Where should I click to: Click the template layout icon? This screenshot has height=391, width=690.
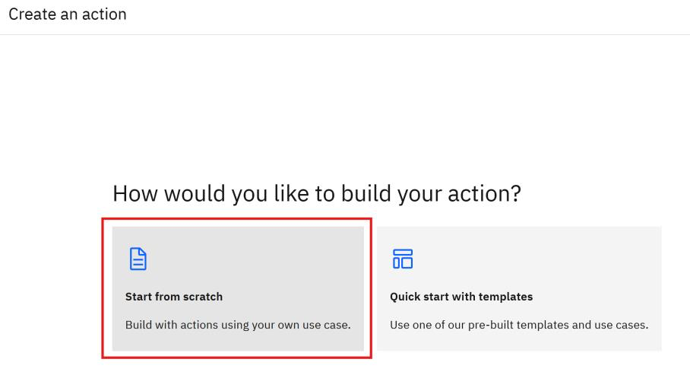point(402,259)
